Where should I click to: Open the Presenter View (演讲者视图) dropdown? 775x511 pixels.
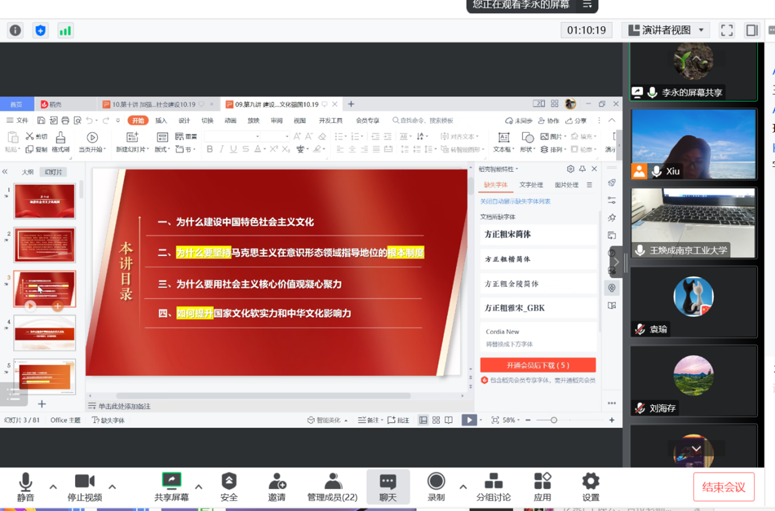[x=667, y=31]
